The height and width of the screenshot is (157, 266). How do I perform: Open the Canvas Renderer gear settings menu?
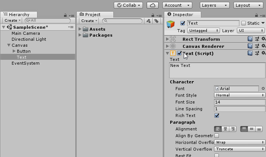[263, 46]
